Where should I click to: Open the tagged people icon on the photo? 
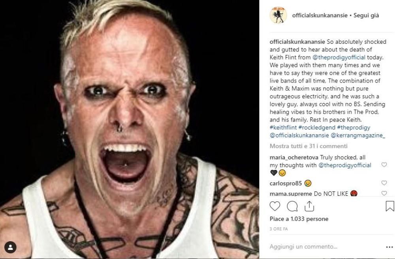[x=10, y=248]
